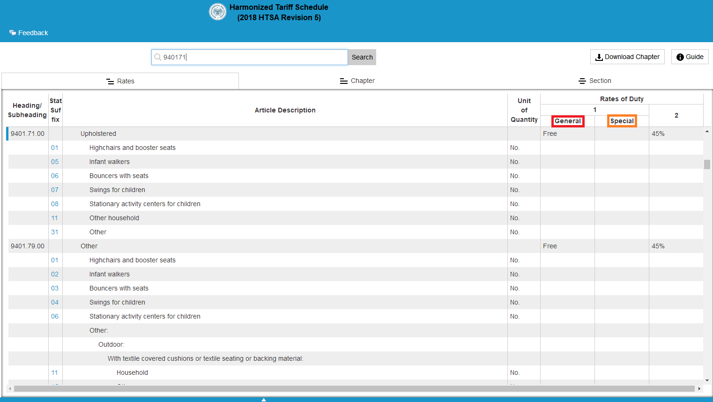Switch to the Rates tab
This screenshot has width=713, height=402.
(x=120, y=81)
